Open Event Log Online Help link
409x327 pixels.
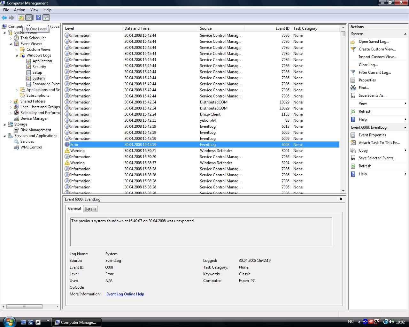click(125, 294)
